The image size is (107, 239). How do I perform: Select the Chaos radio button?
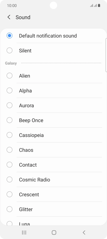[9, 150]
